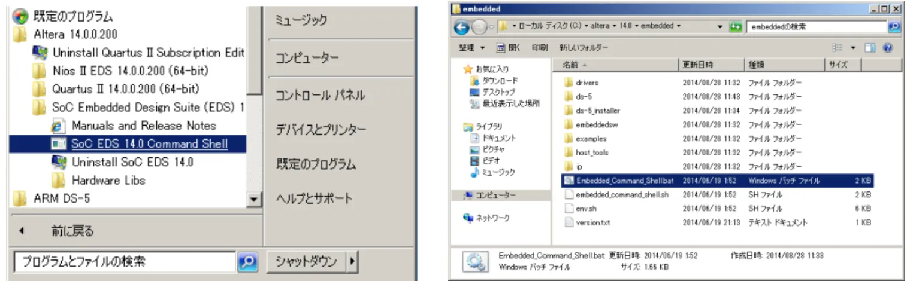This screenshot has height=281, width=913.
Task: Select ライブラリ in navigation pane
Action: [484, 126]
